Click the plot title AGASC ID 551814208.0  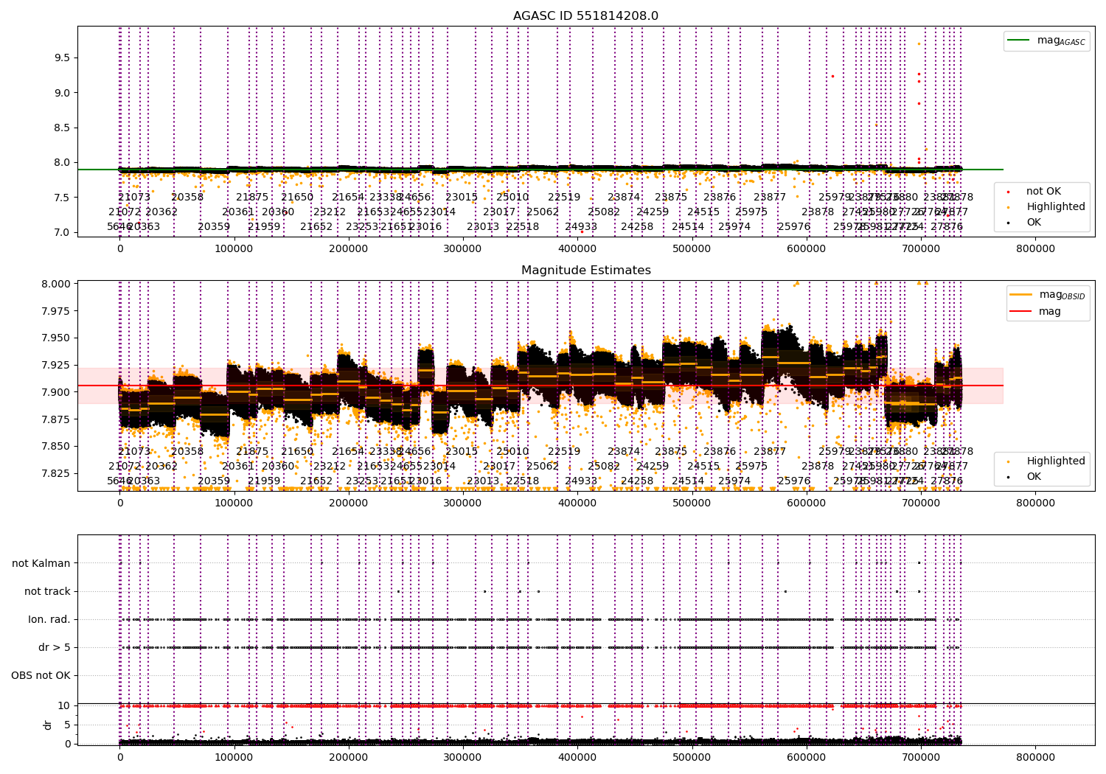(x=585, y=16)
